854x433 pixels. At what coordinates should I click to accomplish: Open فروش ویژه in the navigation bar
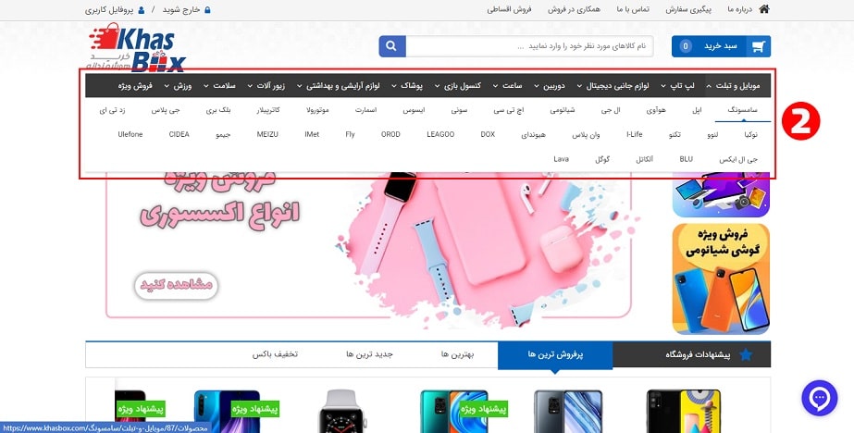tap(135, 86)
